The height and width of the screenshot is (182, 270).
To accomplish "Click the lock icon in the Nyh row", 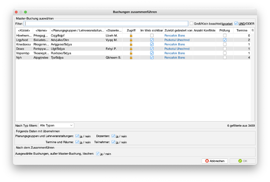I will (131, 57).
